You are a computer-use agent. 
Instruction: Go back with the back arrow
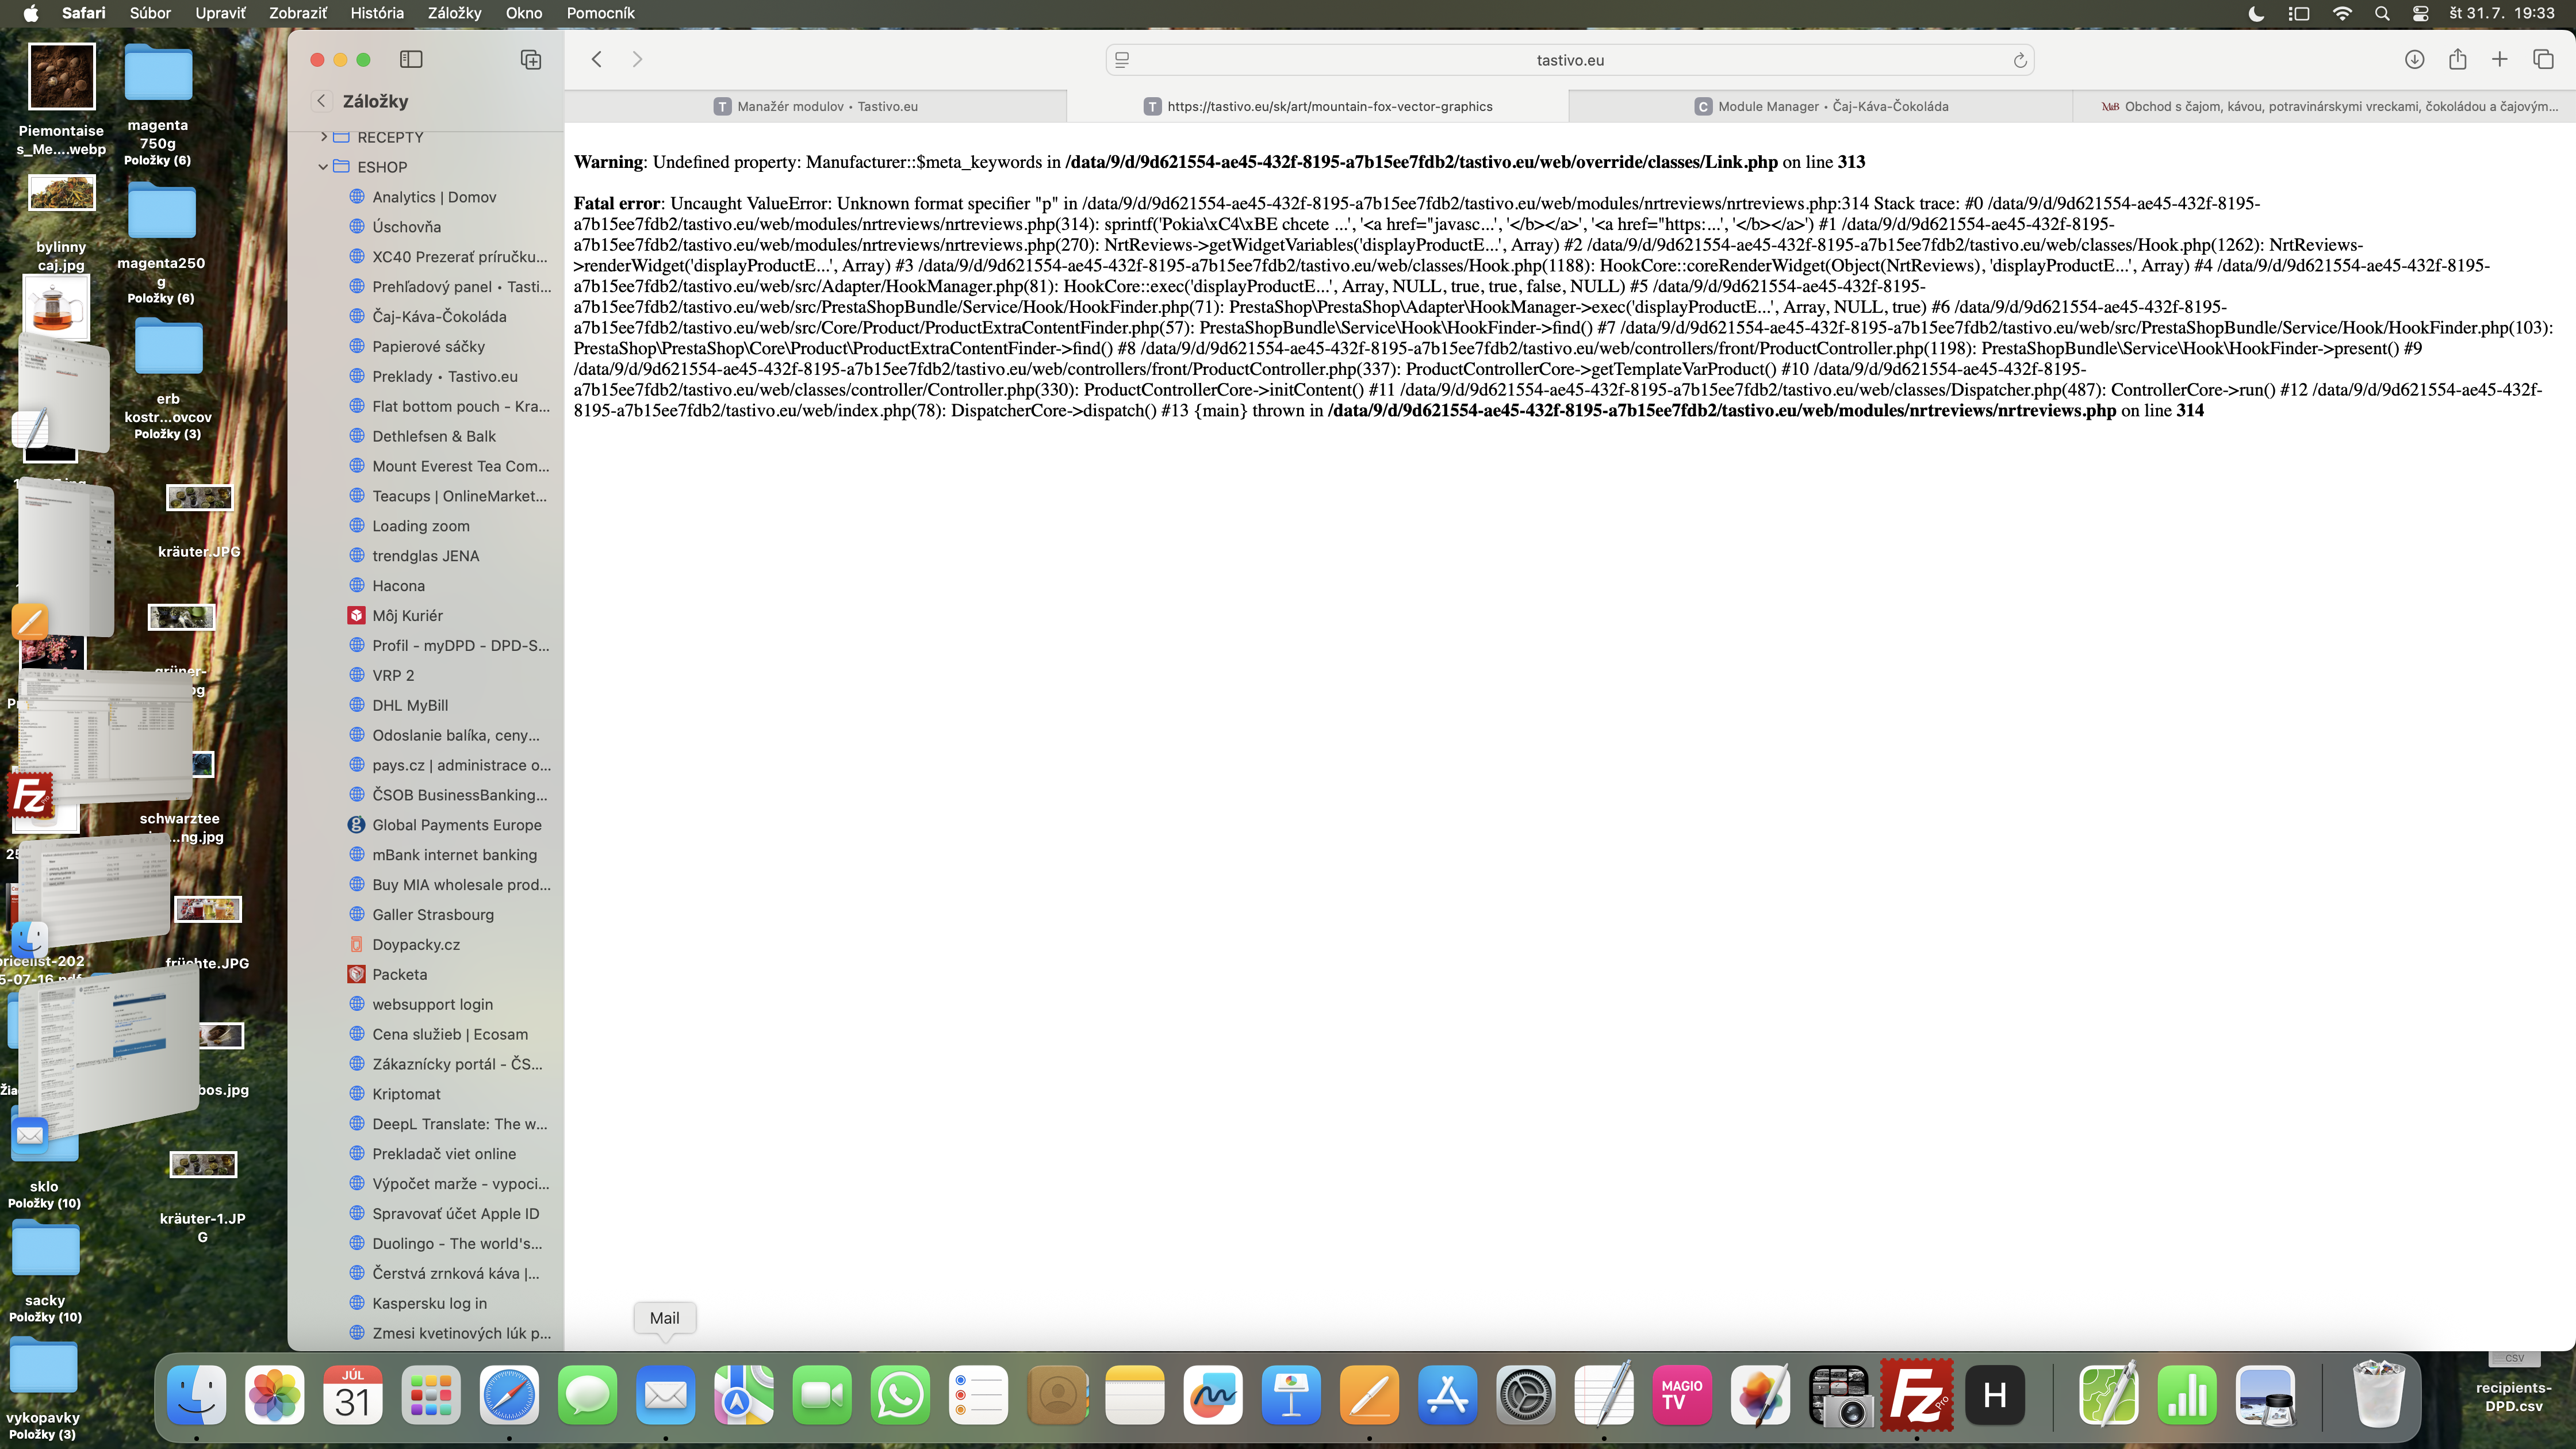597,60
